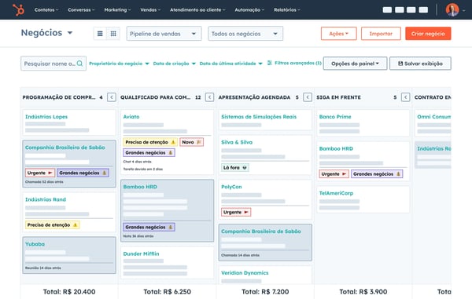Open the Conversas menu
The width and height of the screenshot is (472, 299).
(x=81, y=10)
